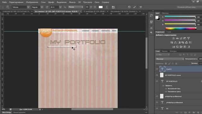The width and height of the screenshot is (202, 114).
Task: Open the Tahoma font family dropdown
Action: (28, 7)
